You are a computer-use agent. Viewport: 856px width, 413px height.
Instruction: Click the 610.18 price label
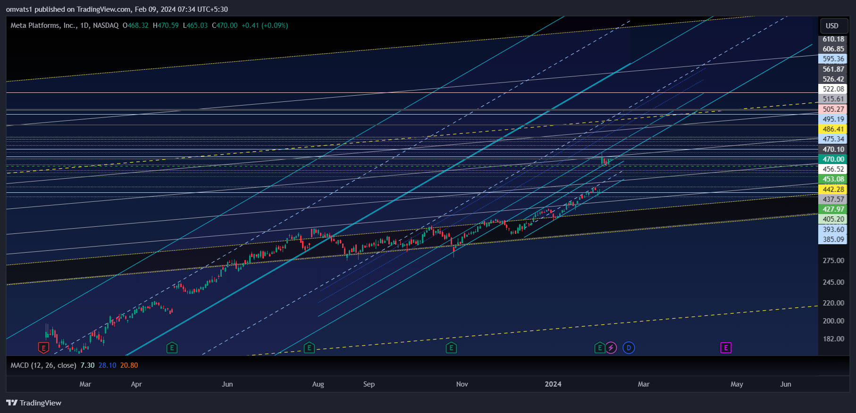pyautogui.click(x=833, y=39)
